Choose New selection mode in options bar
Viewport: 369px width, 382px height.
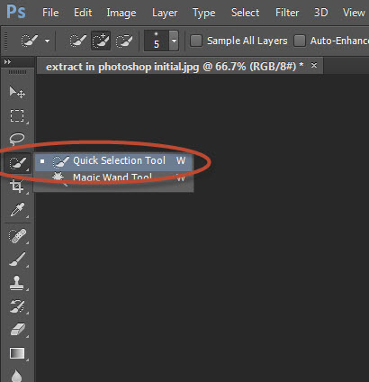77,41
